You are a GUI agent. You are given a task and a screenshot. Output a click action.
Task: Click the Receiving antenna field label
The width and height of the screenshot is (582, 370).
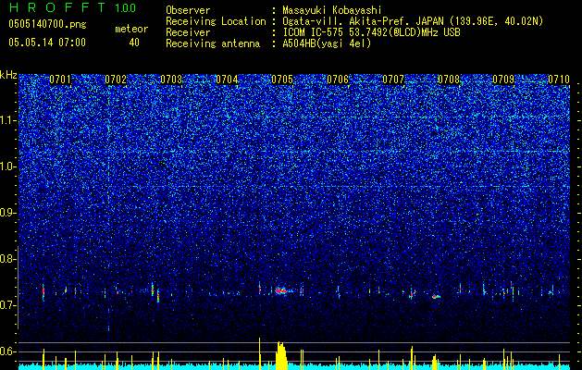click(213, 43)
